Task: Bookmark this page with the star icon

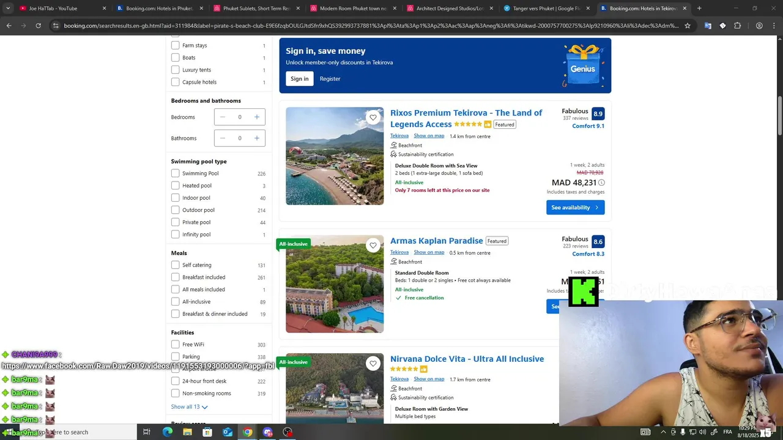Action: 688,26
